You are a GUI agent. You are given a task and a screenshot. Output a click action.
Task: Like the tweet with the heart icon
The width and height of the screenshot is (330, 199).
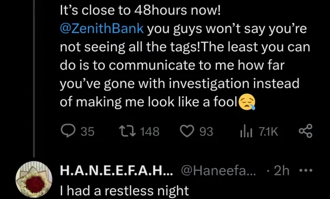pos(187,131)
